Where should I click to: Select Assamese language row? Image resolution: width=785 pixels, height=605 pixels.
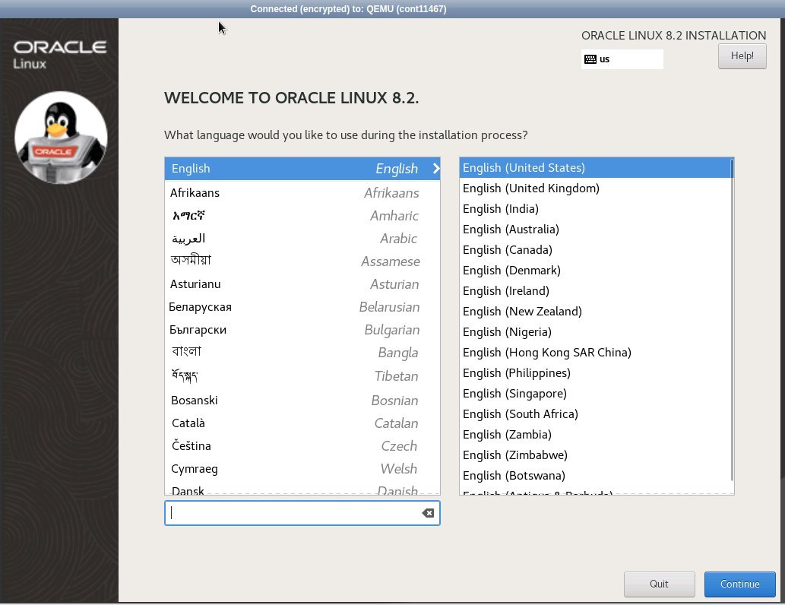[302, 261]
